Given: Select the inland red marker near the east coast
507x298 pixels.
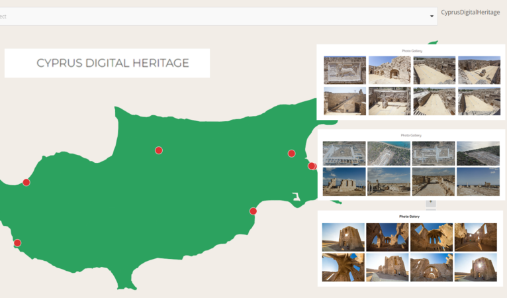Looking at the screenshot, I should [x=292, y=154].
